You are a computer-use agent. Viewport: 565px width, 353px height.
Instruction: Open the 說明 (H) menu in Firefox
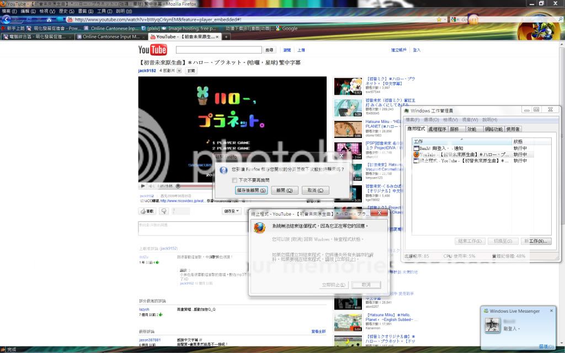point(124,11)
